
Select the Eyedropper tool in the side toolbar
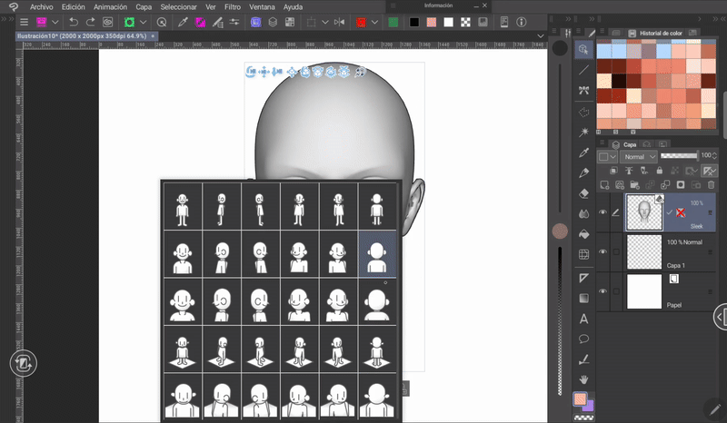coord(584,152)
